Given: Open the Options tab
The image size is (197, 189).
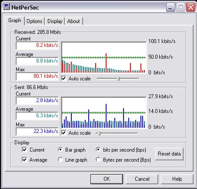Looking at the screenshot, I should (34, 21).
